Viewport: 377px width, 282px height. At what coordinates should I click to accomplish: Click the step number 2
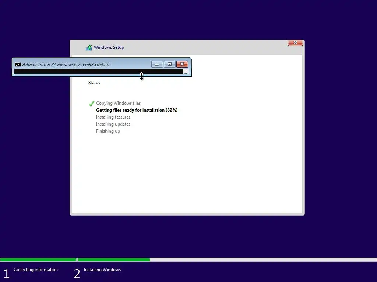point(77,274)
